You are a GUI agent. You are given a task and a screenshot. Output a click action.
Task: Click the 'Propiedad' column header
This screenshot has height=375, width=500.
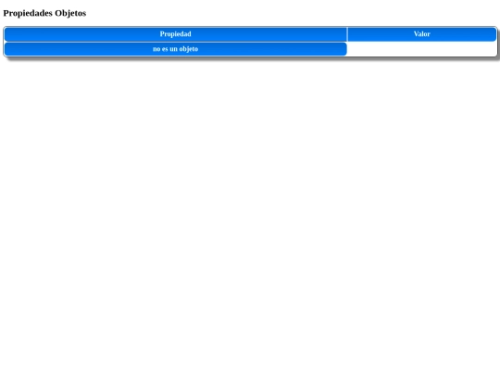pos(175,34)
